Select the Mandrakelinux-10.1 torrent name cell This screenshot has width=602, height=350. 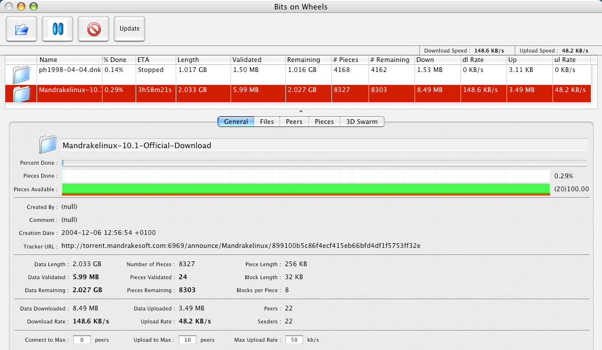(70, 94)
